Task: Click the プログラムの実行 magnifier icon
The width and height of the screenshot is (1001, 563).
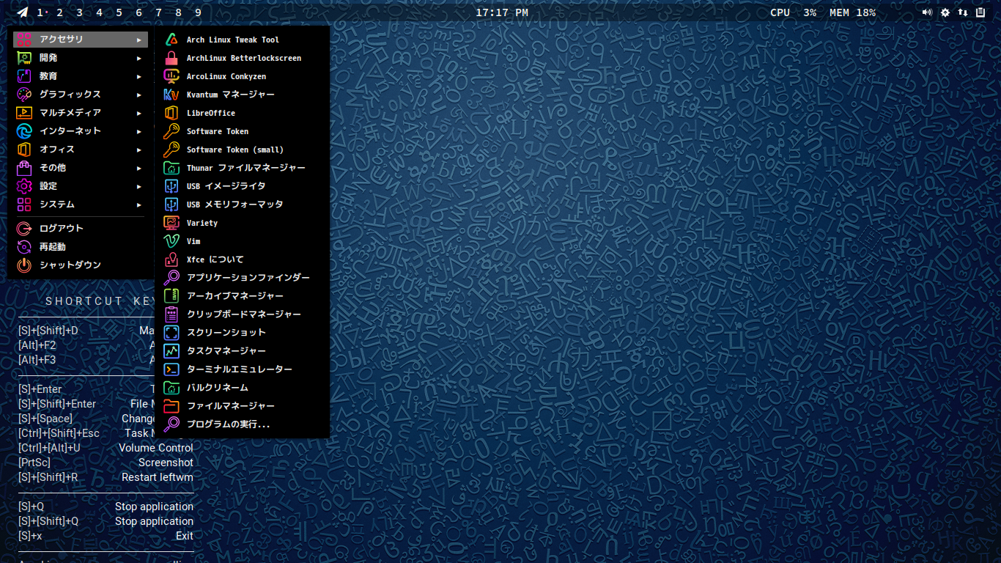Action: click(171, 424)
